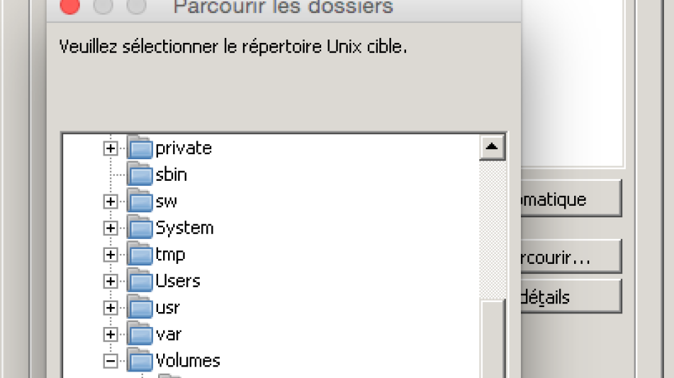Click the usr folder icon
This screenshot has height=378, width=674.
pyautogui.click(x=140, y=308)
